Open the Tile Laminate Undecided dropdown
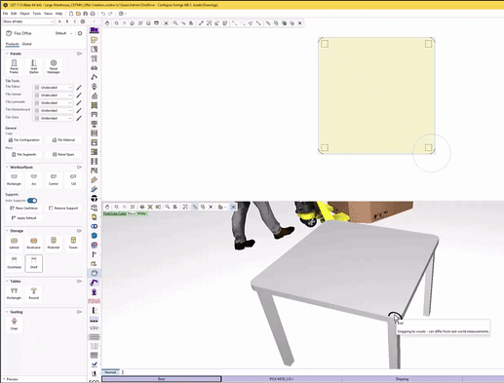 [53, 102]
